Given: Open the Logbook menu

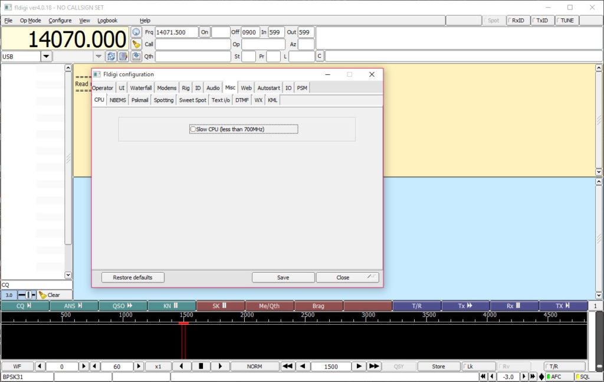Looking at the screenshot, I should [x=107, y=21].
